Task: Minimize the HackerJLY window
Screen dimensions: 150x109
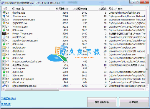Action: pyautogui.click(x=132, y=2)
